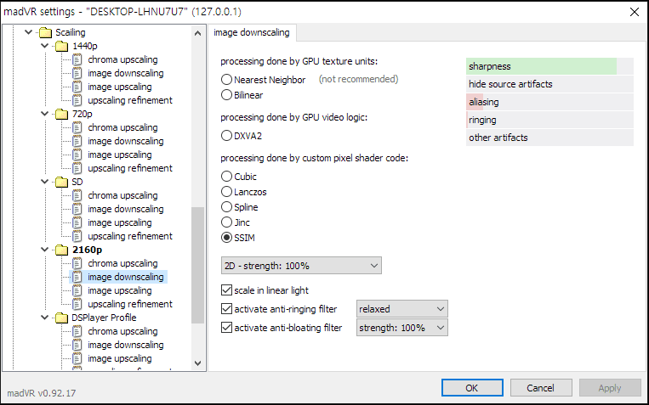649x405 pixels.
Task: Uncheck activate anti-ringing filter
Action: pos(226,309)
